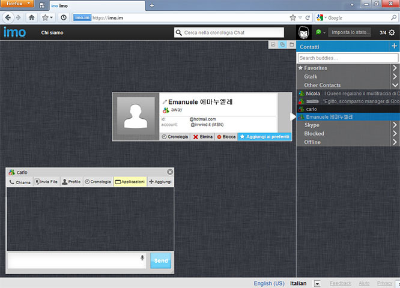Screen dimensions: 400x288
Task: Click Imposta lo stato field
Action: 349,32
